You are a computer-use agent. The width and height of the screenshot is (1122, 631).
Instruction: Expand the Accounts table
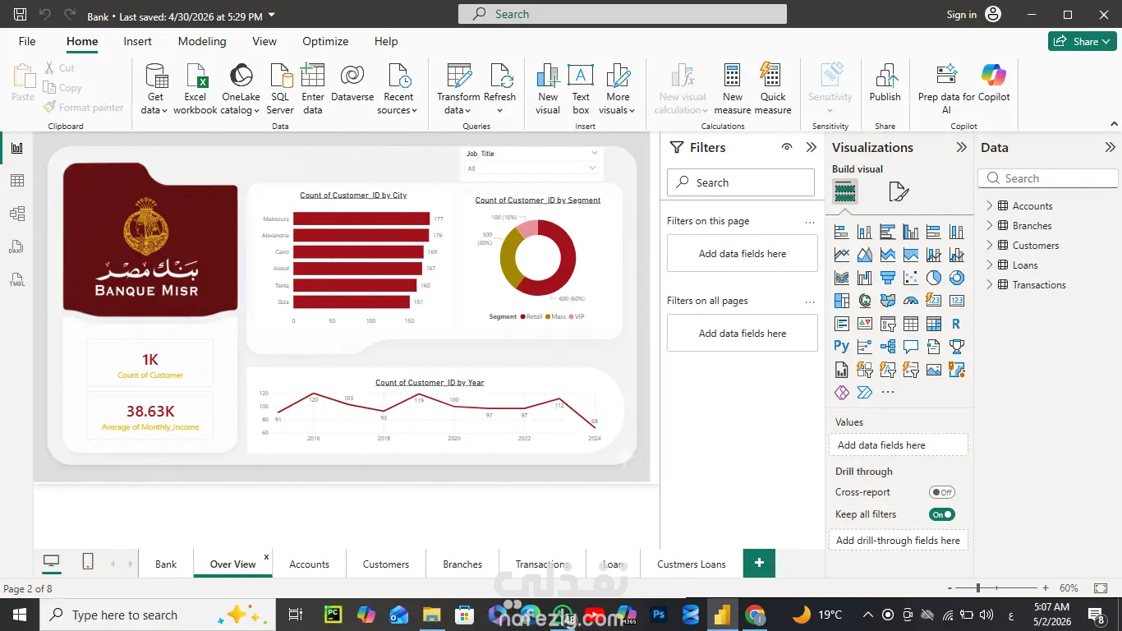pos(989,206)
